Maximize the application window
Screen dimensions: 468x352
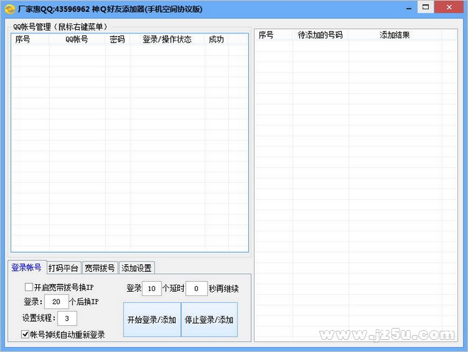click(425, 6)
